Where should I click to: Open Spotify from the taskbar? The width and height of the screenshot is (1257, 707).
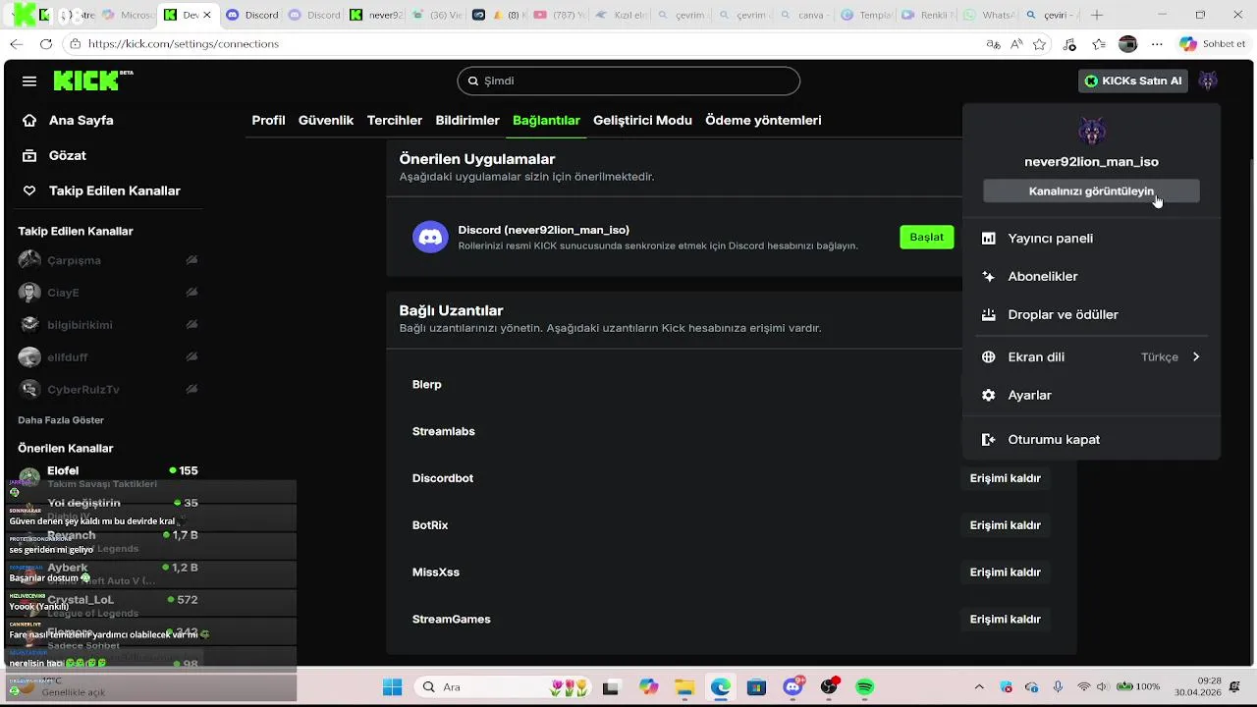pos(865,687)
